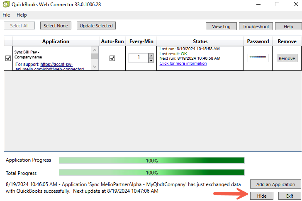The image size is (302, 201).
Task: Click the Update Selected button
Action: tap(96, 26)
